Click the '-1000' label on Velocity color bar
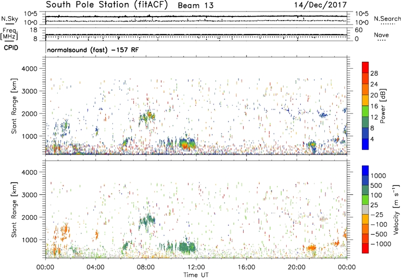This screenshot has width=401, height=278. (x=381, y=244)
